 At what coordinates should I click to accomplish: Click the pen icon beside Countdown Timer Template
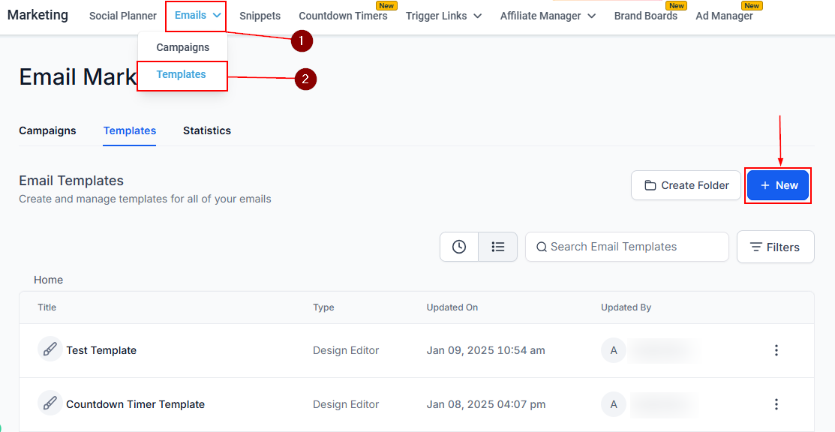click(x=50, y=403)
